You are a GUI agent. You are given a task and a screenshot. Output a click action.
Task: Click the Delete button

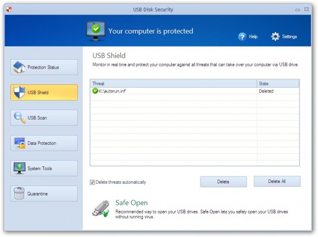tap(224, 182)
